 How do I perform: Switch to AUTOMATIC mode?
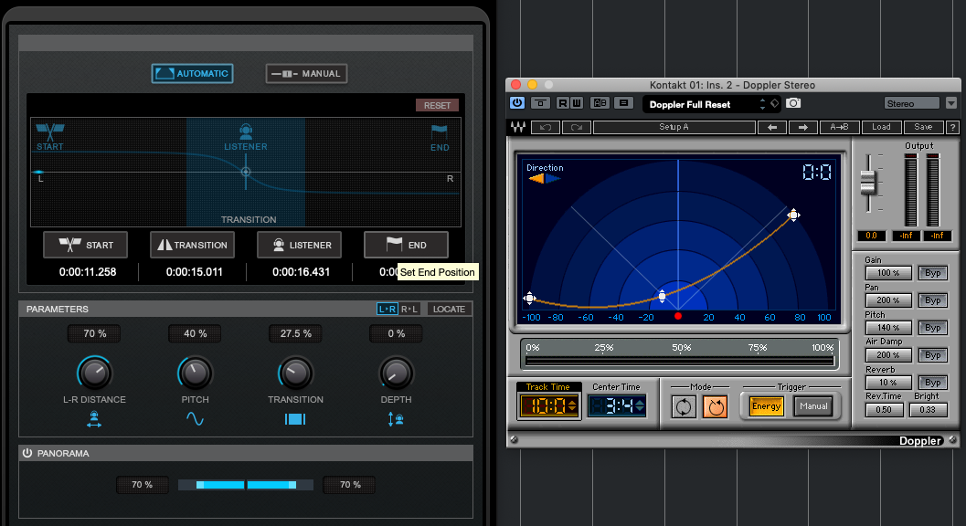coord(192,73)
